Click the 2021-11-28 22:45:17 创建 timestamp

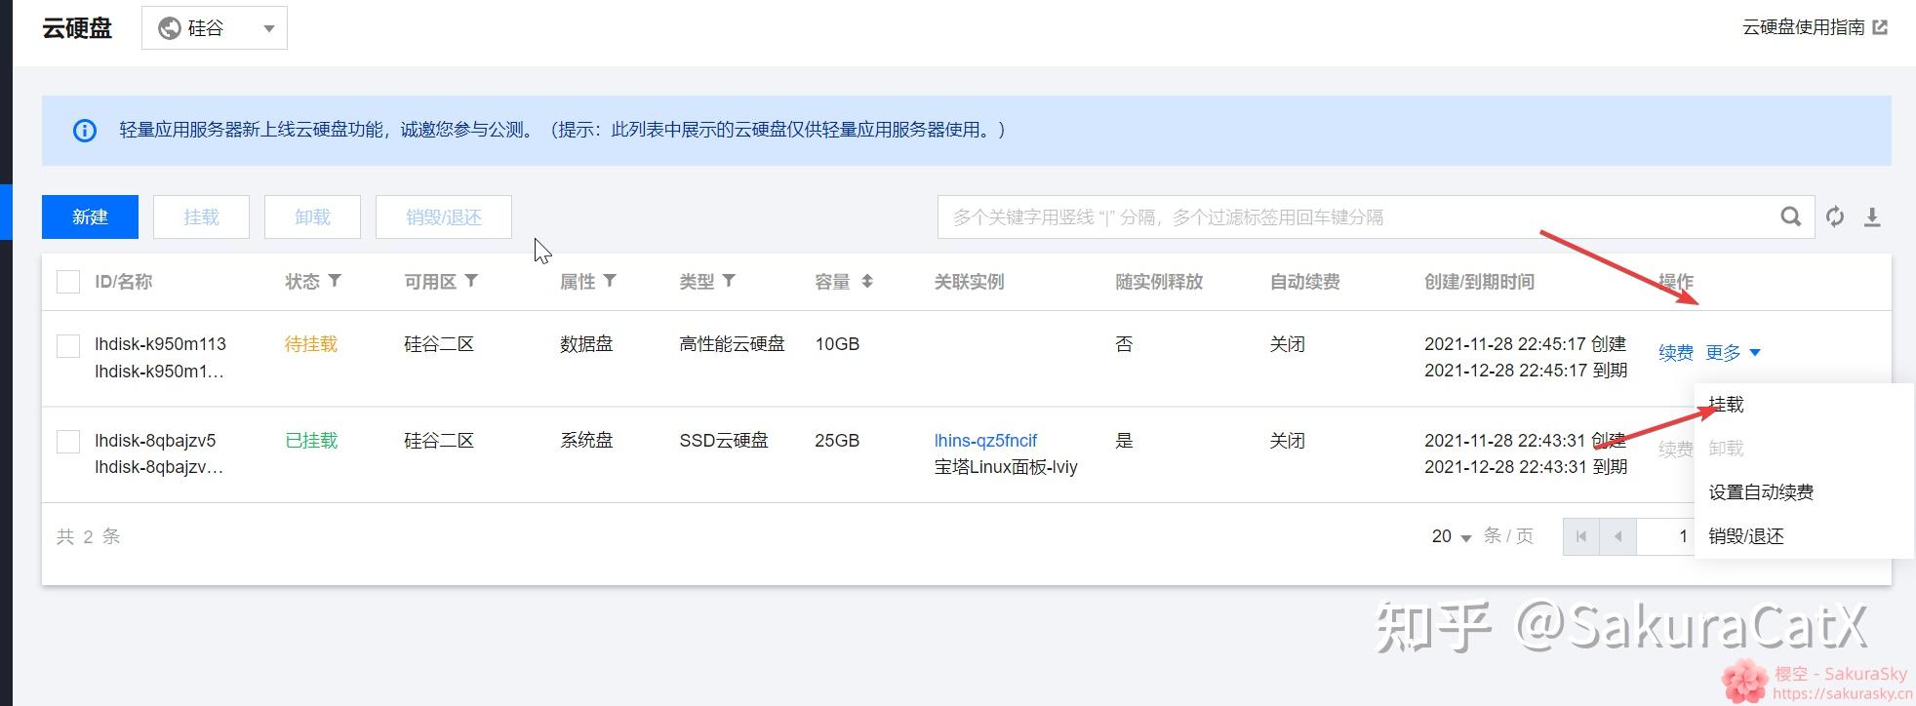(x=1526, y=344)
